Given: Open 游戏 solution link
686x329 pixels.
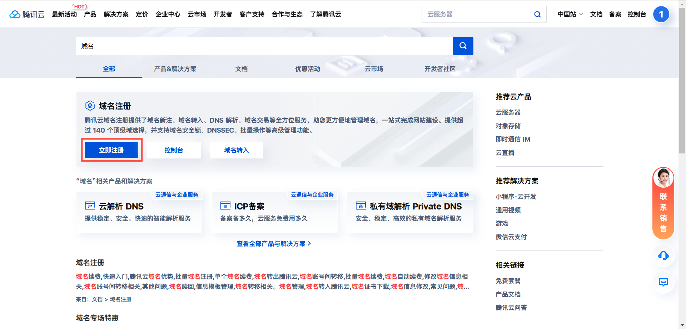Looking at the screenshot, I should 502,223.
